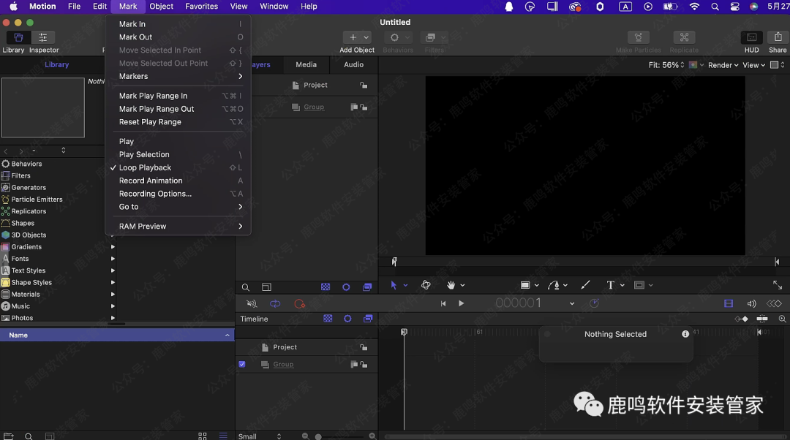Select the Text tool in canvas toolbar
This screenshot has width=790, height=440.
click(x=610, y=285)
